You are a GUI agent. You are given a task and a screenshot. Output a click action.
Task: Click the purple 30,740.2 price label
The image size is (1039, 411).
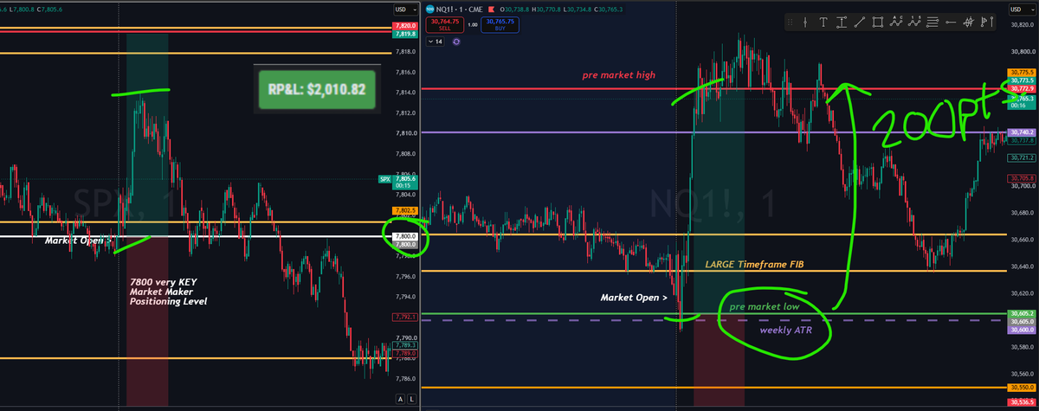[1022, 132]
